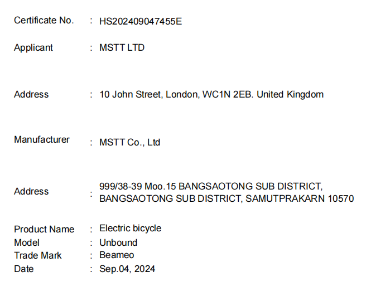371x306 pixels.
Task: Click the 'Certificate No.' label
Action: pyautogui.click(x=44, y=21)
